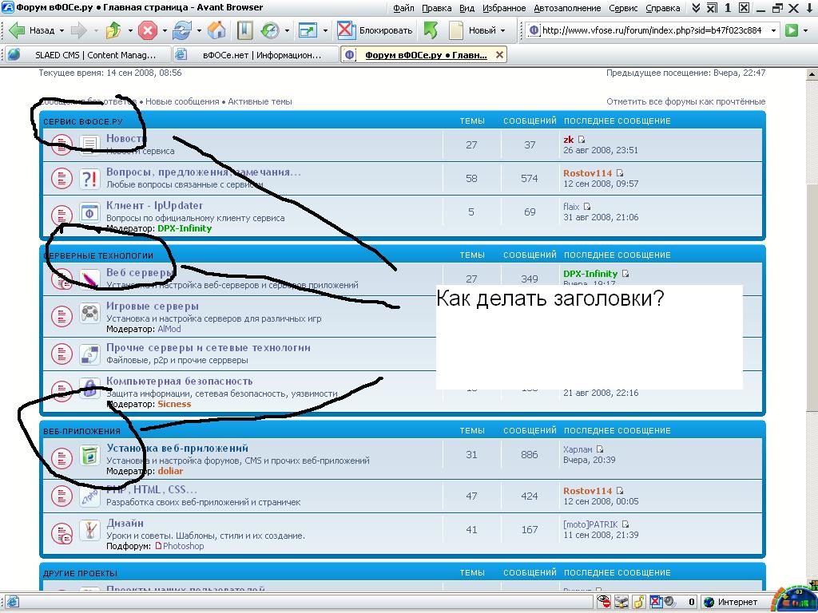The width and height of the screenshot is (818, 613).
Task: Click the Refresh page icon
Action: [x=181, y=31]
